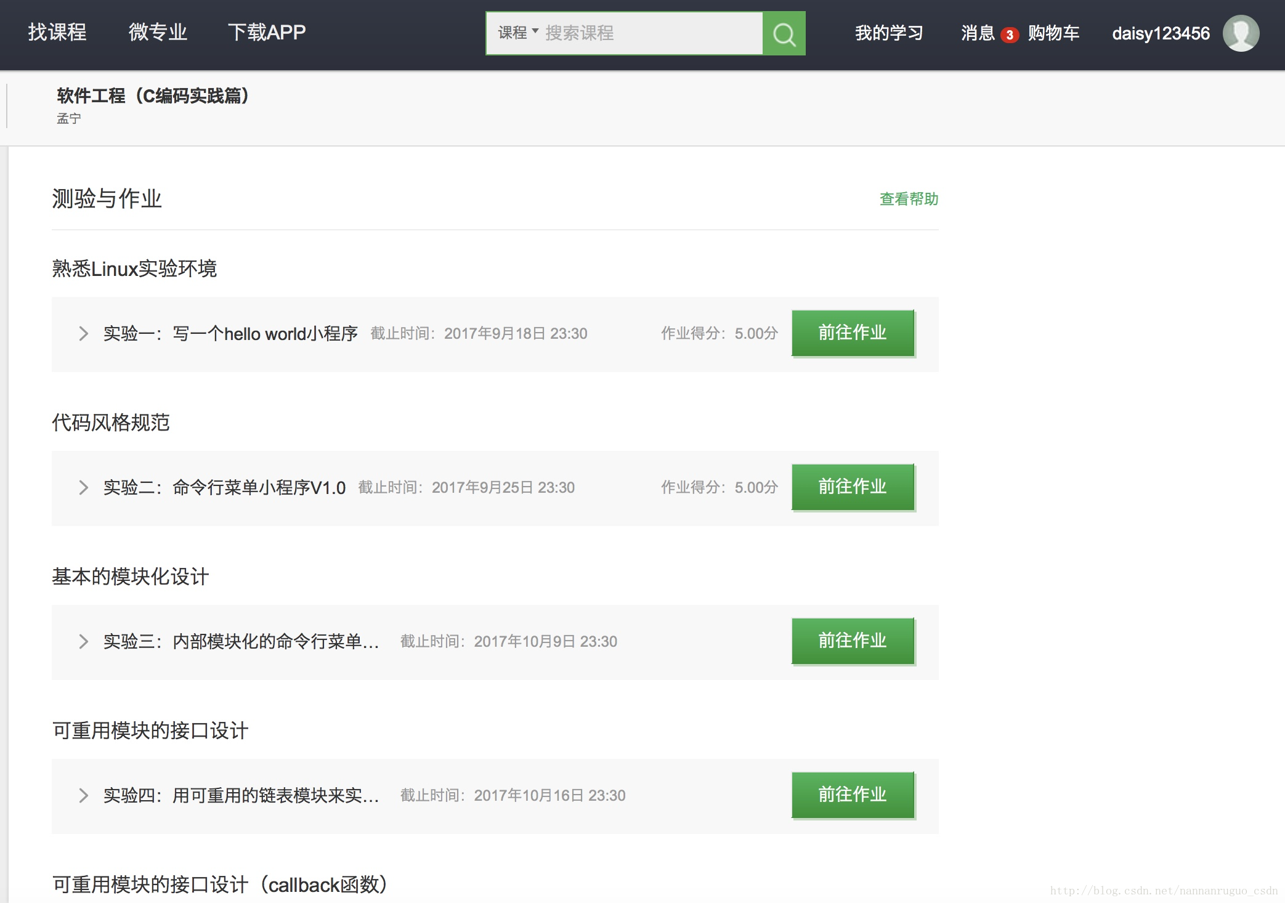
Task: Open the red messages badge showing 3
Action: (x=1009, y=35)
